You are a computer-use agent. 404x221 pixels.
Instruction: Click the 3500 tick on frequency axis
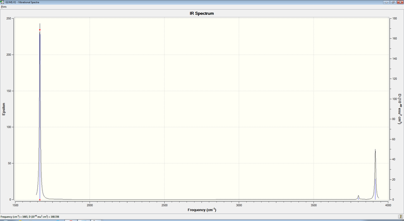click(314, 205)
